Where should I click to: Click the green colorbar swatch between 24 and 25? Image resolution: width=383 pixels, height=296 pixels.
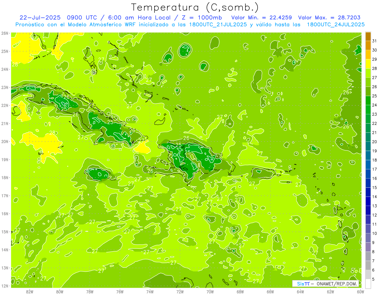tap(368, 100)
